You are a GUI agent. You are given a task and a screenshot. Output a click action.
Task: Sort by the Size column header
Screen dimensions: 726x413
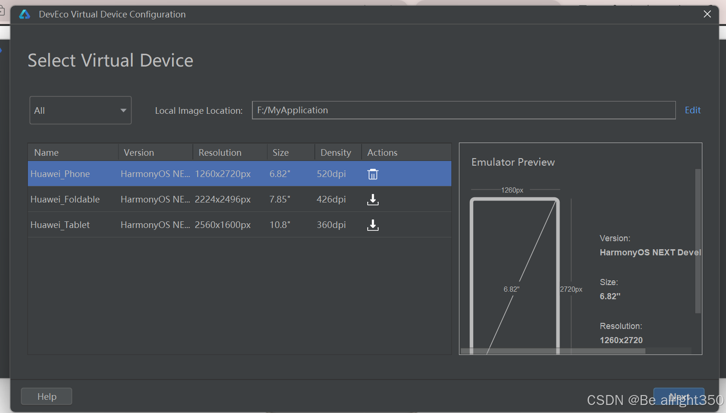(291, 152)
